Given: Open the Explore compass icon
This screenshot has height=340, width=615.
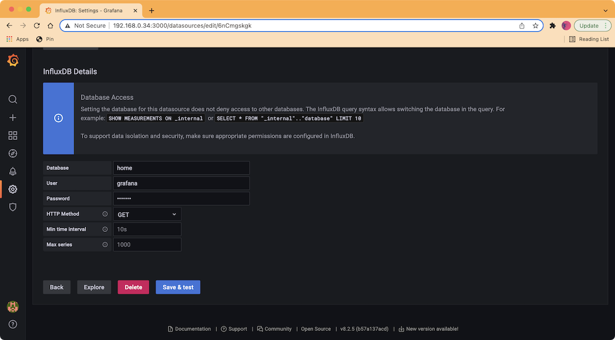Looking at the screenshot, I should [x=13, y=153].
